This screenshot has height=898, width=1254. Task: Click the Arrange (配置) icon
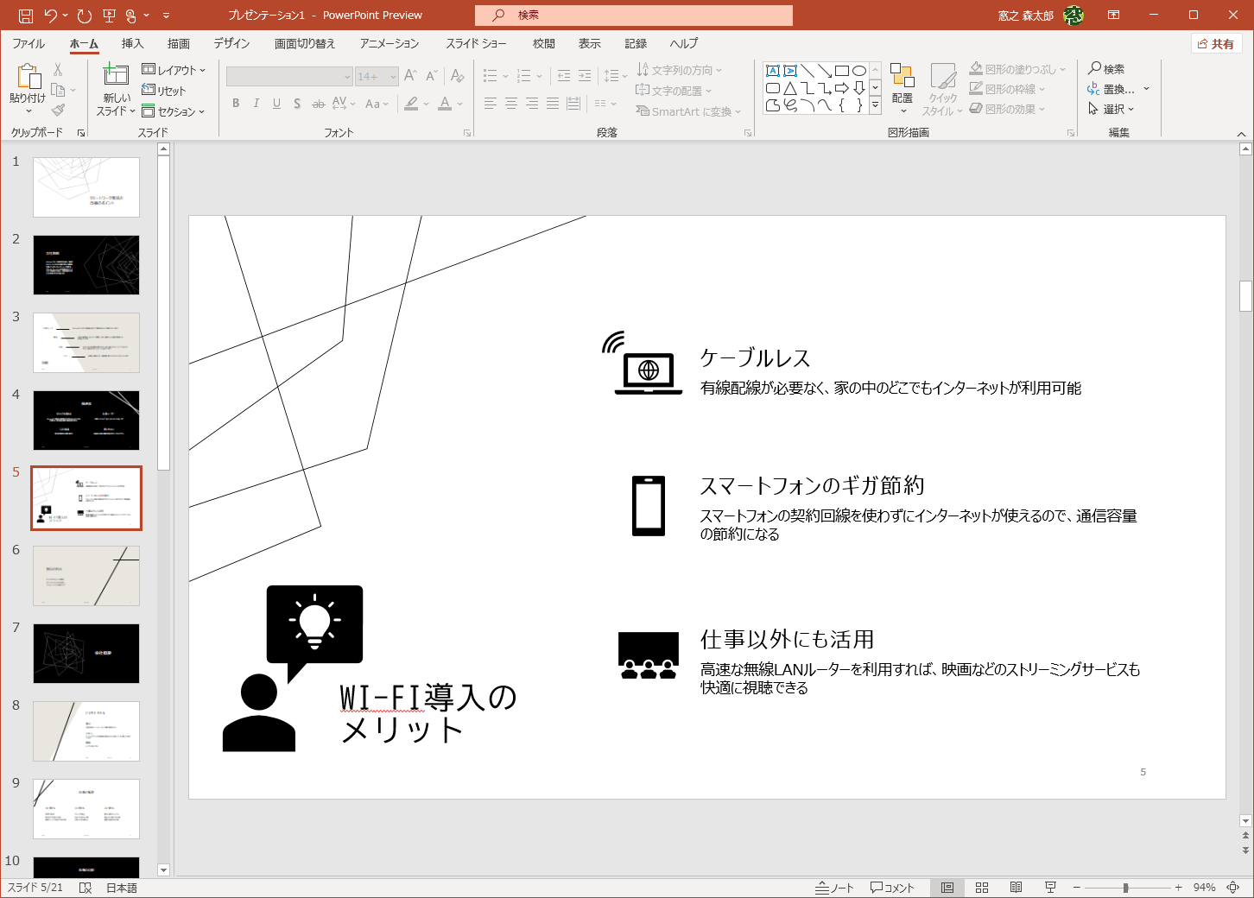click(902, 86)
